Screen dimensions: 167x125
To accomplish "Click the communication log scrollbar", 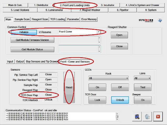I will [x=117, y=116].
